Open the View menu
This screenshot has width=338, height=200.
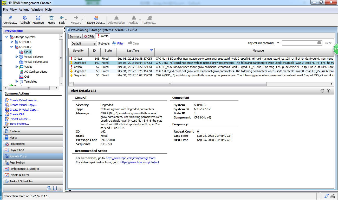tap(13, 10)
